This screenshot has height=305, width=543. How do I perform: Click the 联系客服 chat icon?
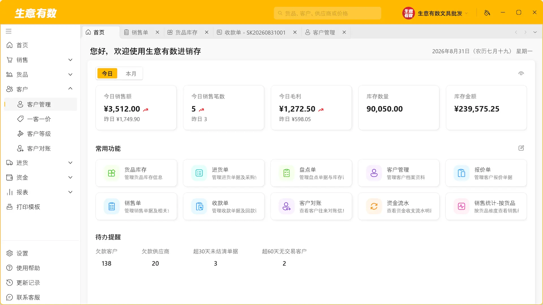[x=10, y=297]
